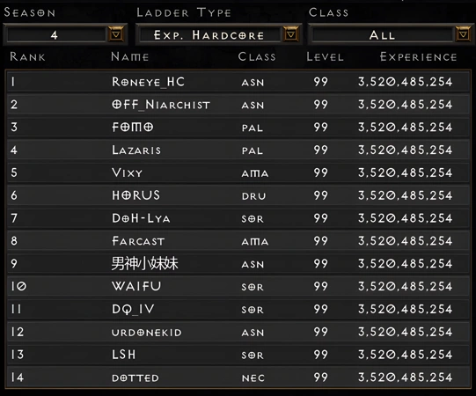The height and width of the screenshot is (396, 476).
Task: Pick the DoH-Lya sorceress entry
Action: point(238,218)
